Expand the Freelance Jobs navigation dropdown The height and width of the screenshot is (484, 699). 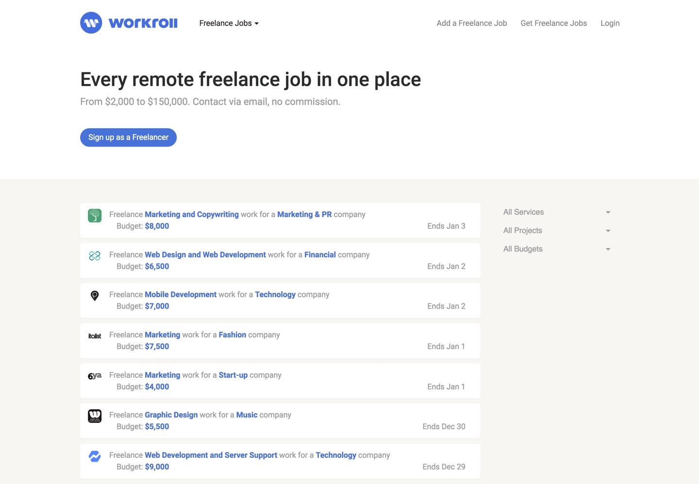click(x=229, y=23)
